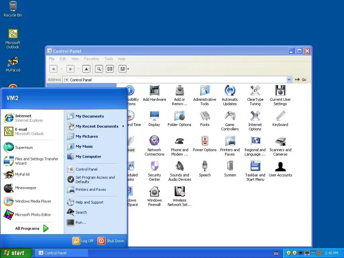Open Speech settings icon
Viewport: 344px width, 258px height.
(x=205, y=169)
